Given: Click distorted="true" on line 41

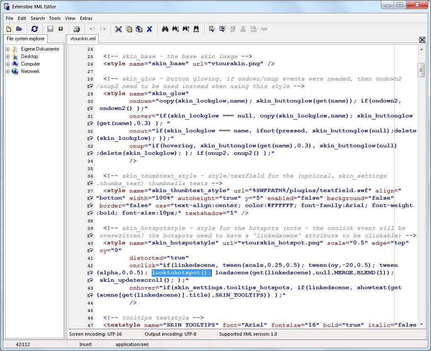Looking at the screenshot, I should pos(159,258).
